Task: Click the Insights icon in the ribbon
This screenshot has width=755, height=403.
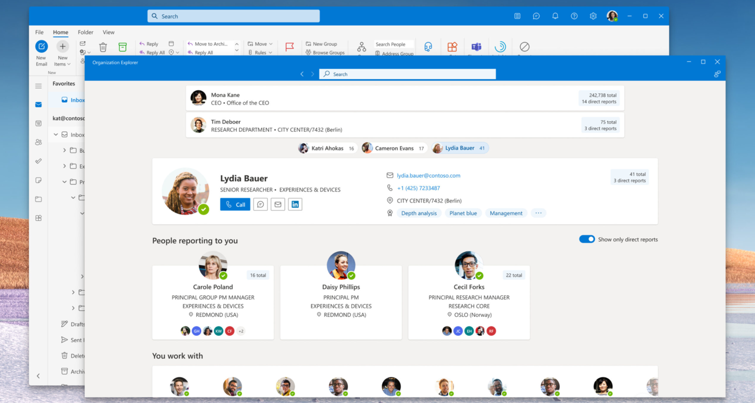Action: pos(500,47)
